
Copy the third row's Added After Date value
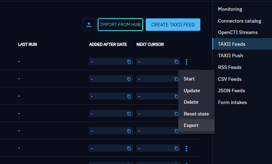[x=129, y=96]
